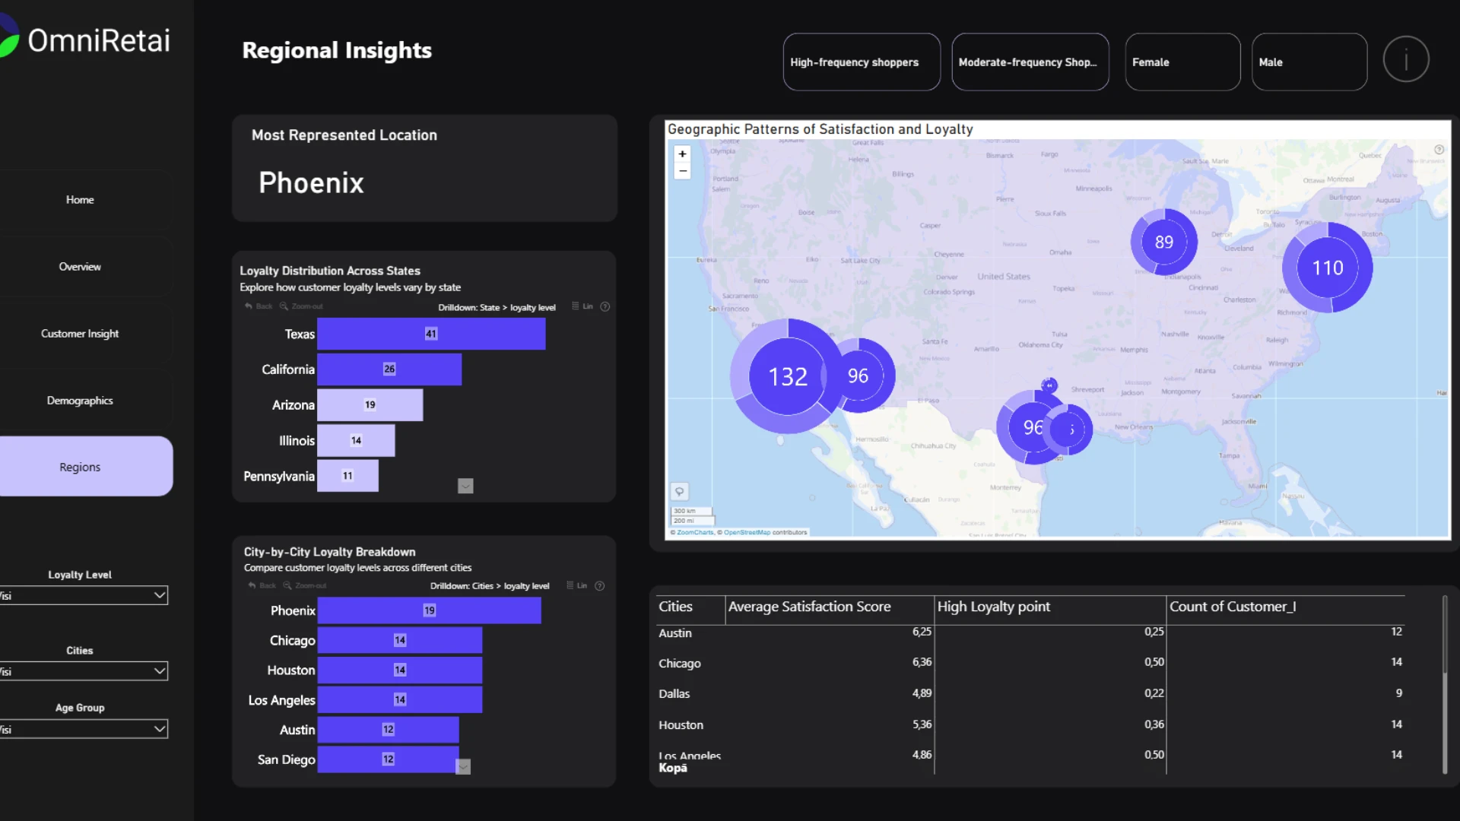
Task: Filter by High-frequency shoppers
Action: (x=862, y=62)
